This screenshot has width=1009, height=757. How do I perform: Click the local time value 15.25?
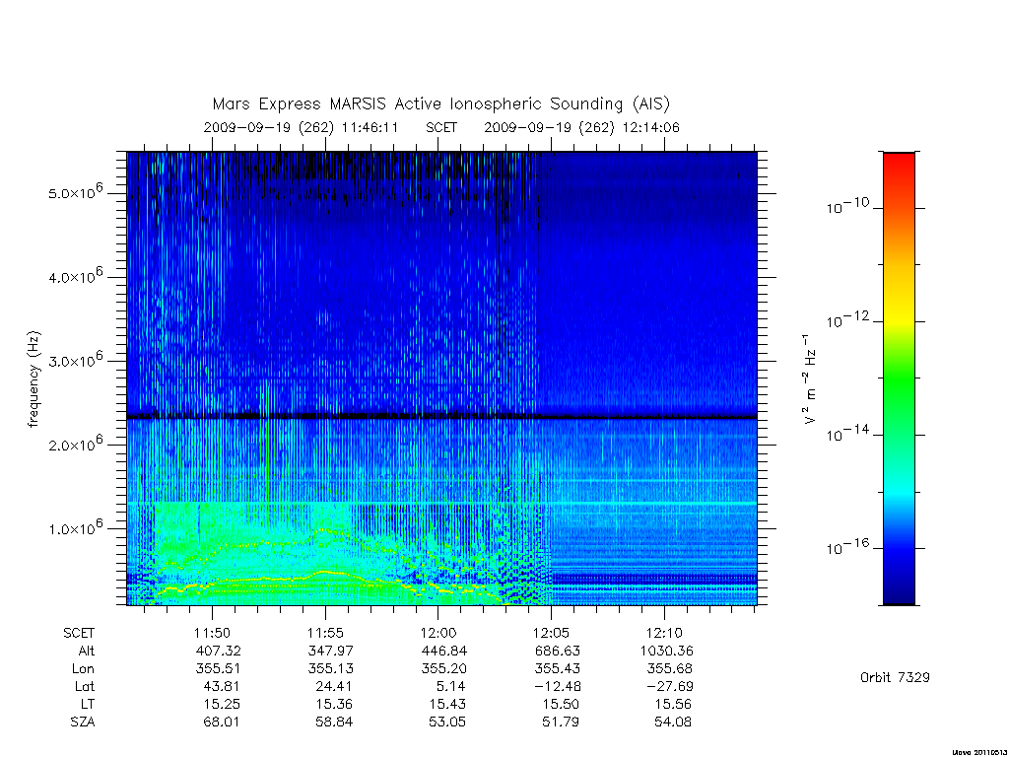click(222, 704)
